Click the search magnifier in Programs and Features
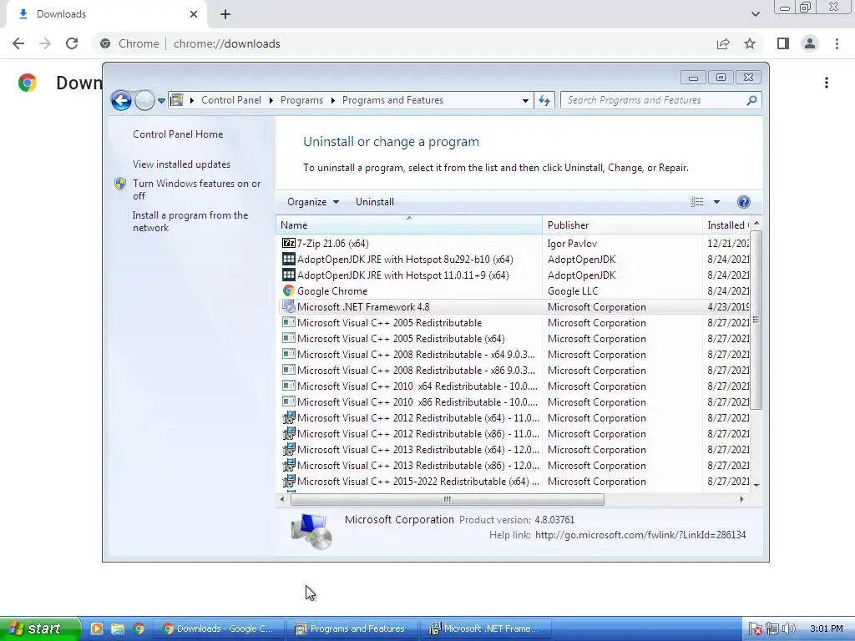This screenshot has width=855, height=641. coord(751,100)
